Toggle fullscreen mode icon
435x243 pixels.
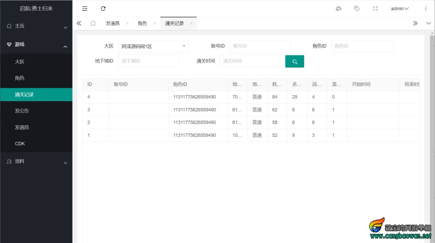click(375, 9)
